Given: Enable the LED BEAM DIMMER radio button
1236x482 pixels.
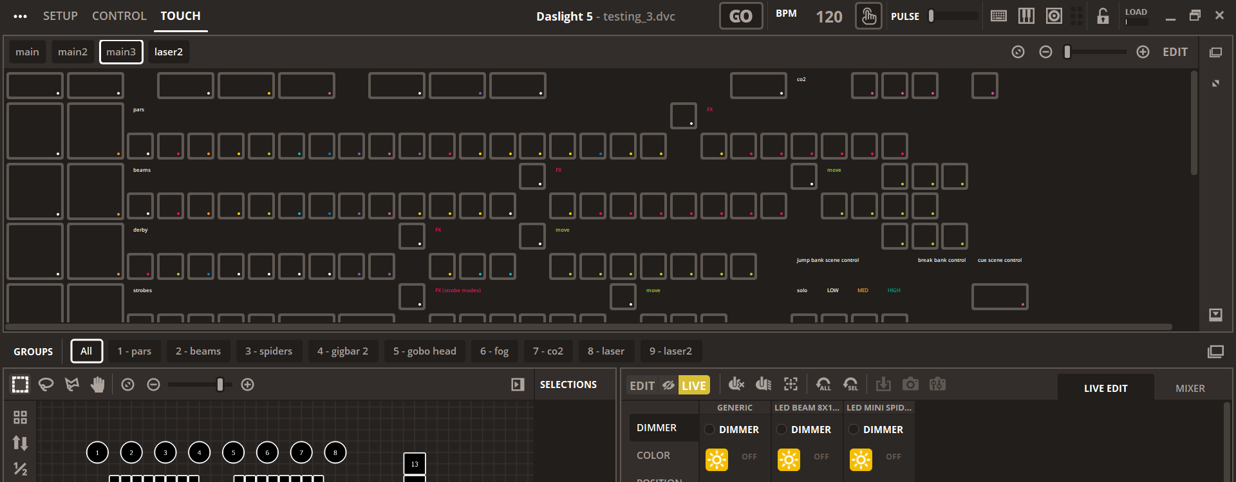Looking at the screenshot, I should 782,429.
